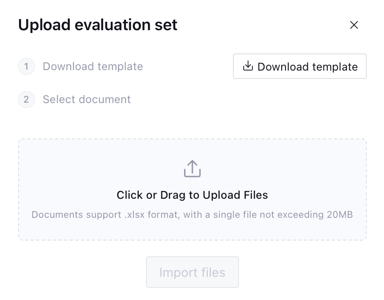Select the step 1 number circle
Viewport: 384px width, 300px height.
pyautogui.click(x=26, y=66)
